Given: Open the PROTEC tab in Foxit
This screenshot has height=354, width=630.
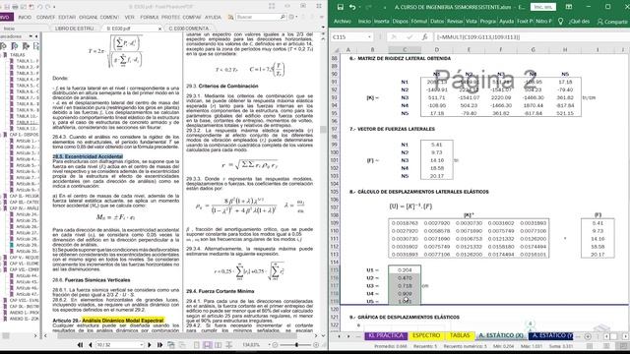Looking at the screenshot, I should click(170, 18).
